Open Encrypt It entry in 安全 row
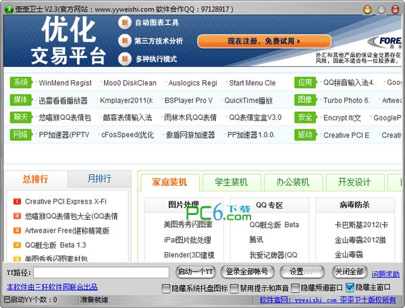The width and height of the screenshot is (405, 308). 342,118
